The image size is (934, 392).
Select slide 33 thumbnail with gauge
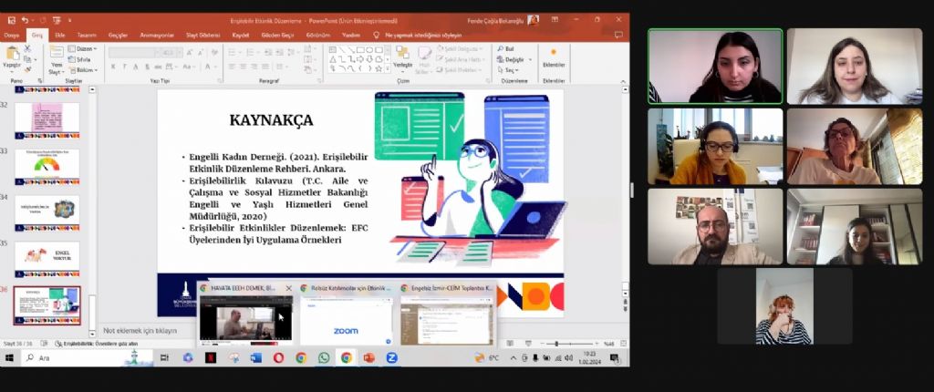click(47, 167)
